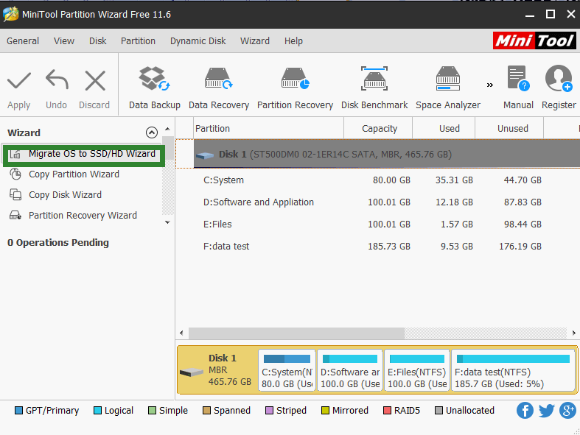Collapse the Wizard section
This screenshot has width=580, height=435.
pyautogui.click(x=152, y=132)
